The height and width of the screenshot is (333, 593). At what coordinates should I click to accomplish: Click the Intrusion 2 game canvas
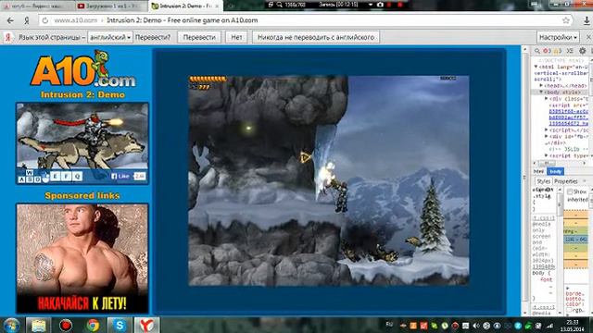point(329,180)
